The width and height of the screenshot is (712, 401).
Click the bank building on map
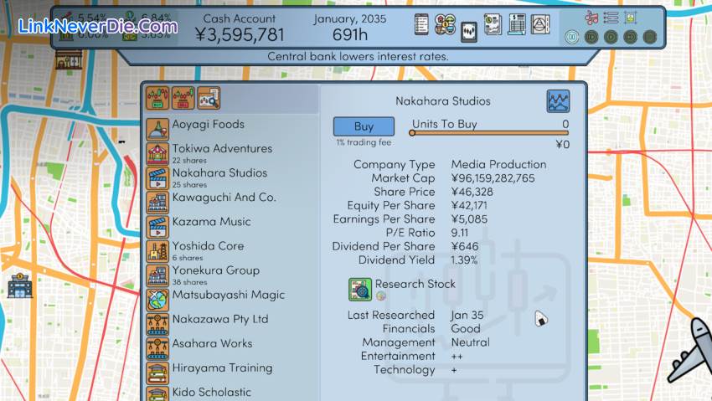[x=18, y=286]
